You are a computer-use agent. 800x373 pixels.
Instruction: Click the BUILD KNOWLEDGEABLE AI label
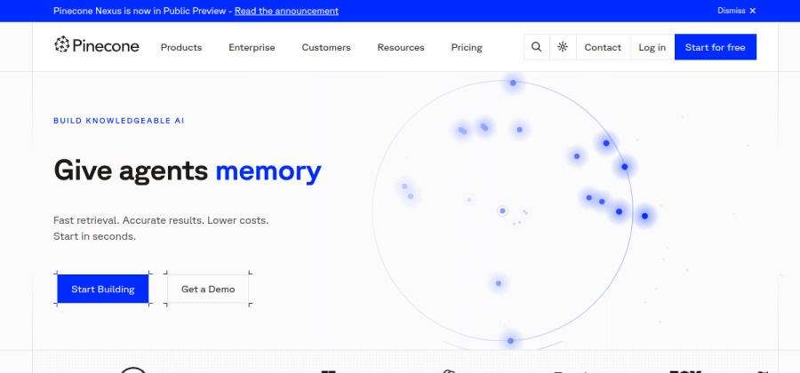(x=119, y=121)
